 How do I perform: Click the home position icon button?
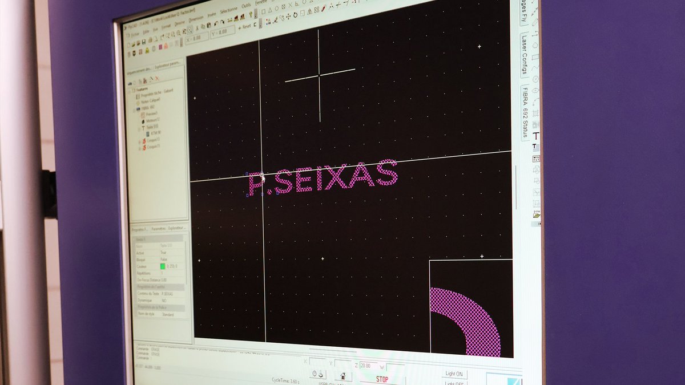tap(342, 376)
